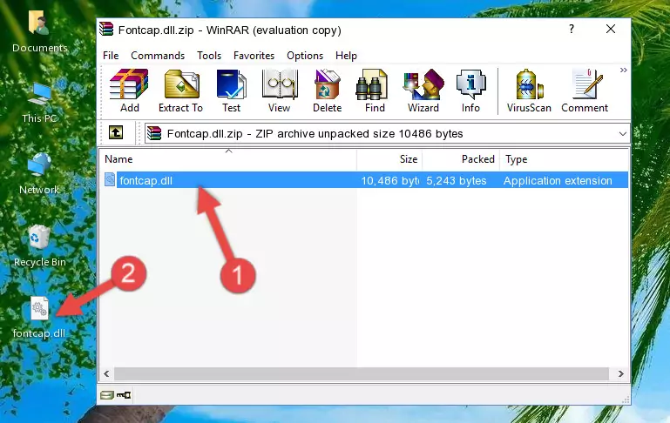Viewport: 670px width, 423px height.
Task: Select the fontcap.dll file row
Action: pos(366,180)
